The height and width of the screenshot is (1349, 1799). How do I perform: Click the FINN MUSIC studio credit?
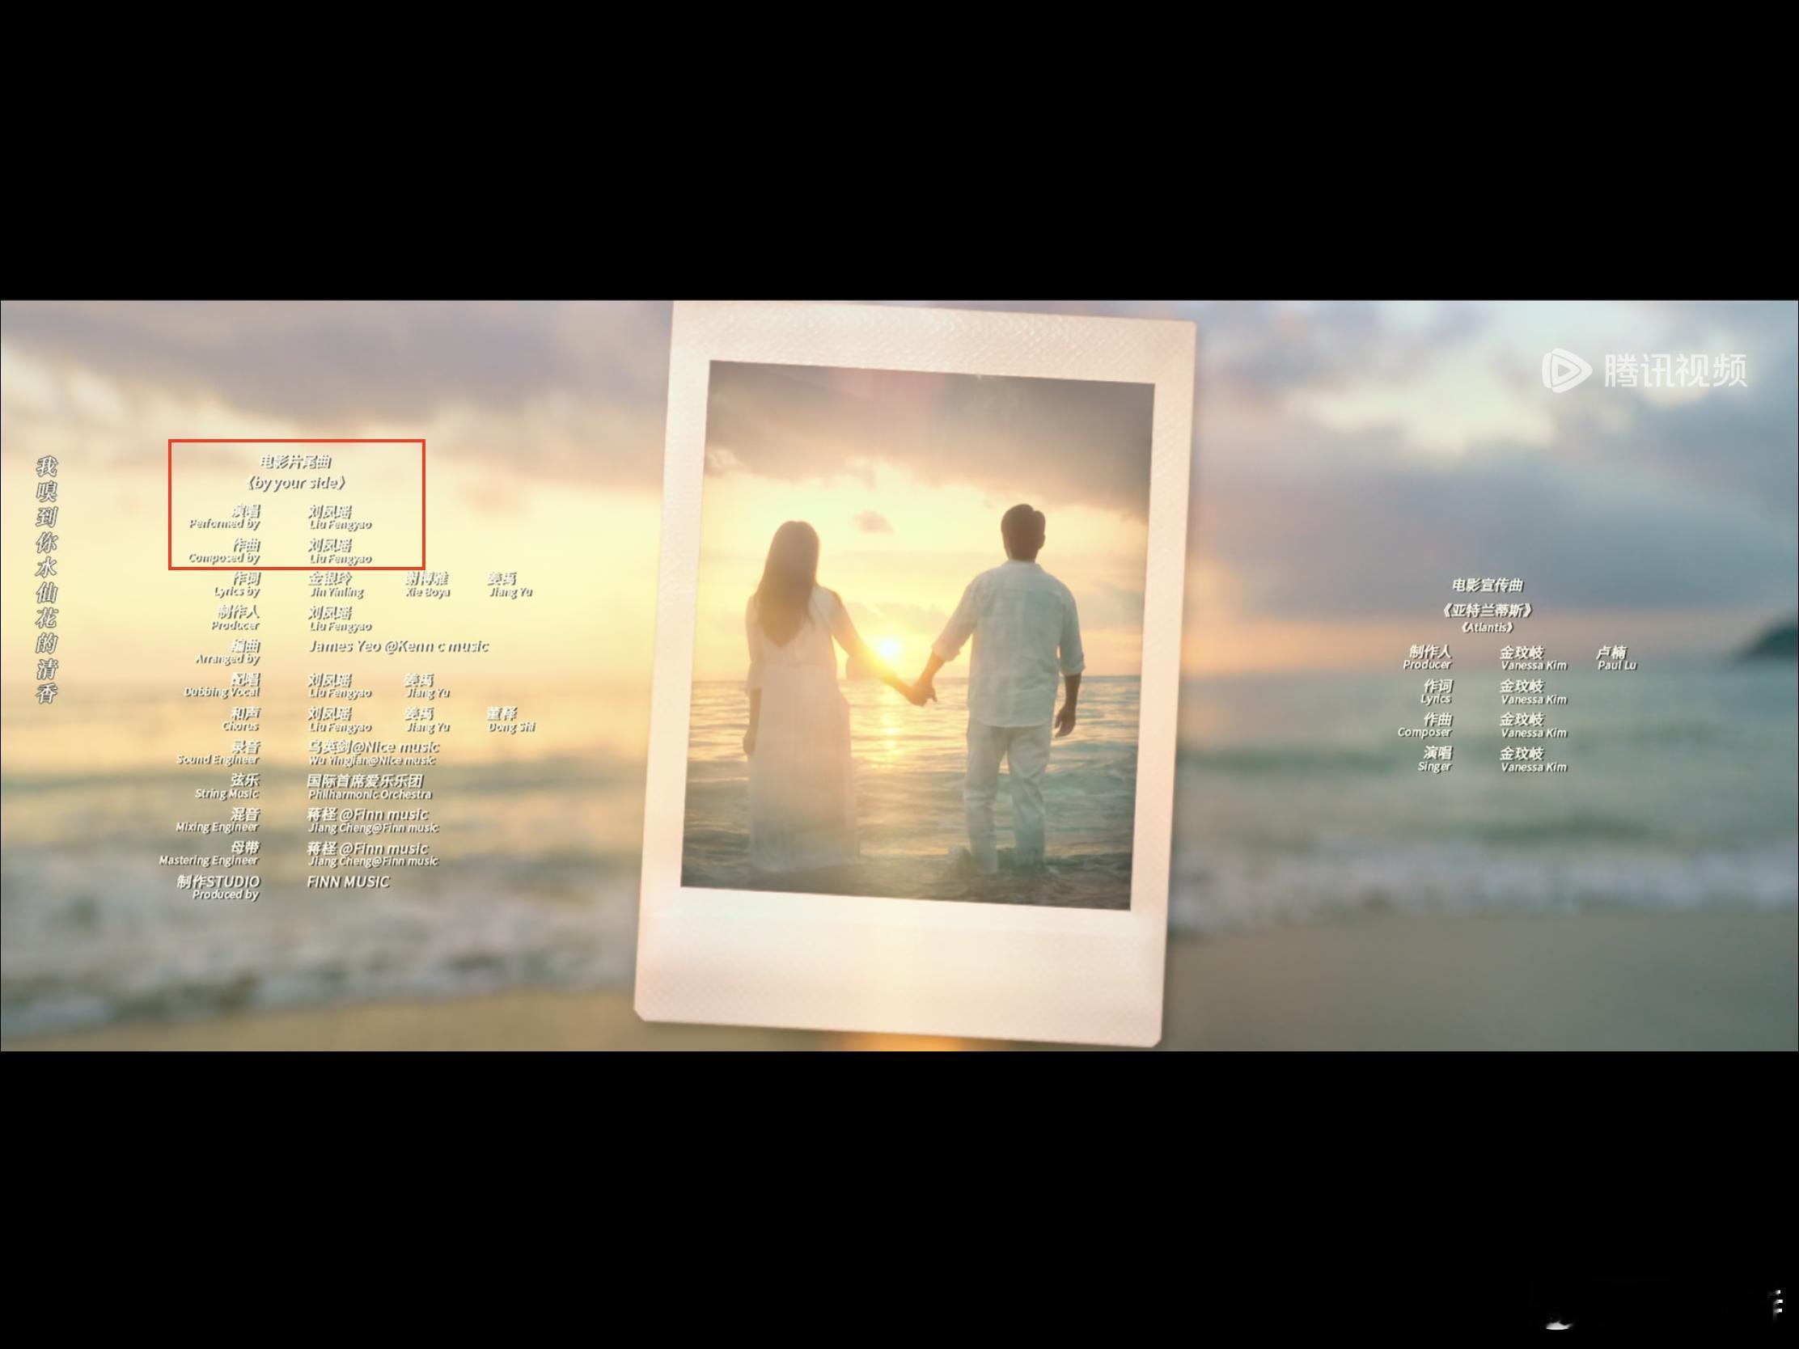pyautogui.click(x=348, y=882)
